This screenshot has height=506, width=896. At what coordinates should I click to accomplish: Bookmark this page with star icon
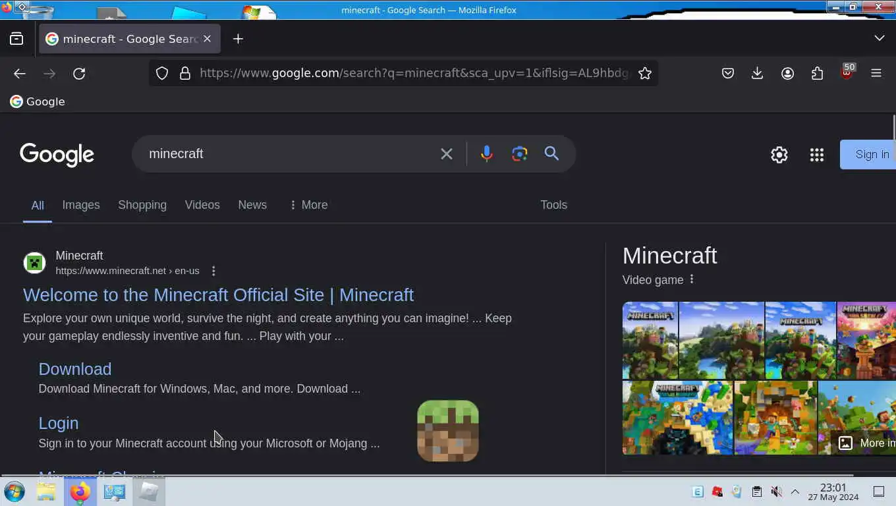(645, 73)
